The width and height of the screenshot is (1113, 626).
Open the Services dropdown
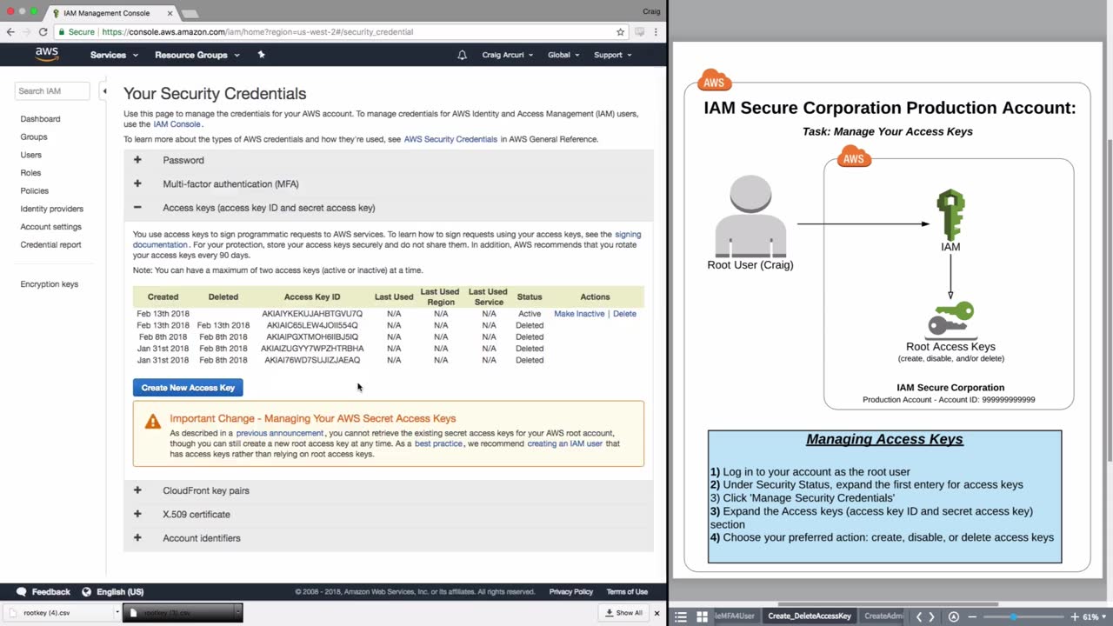114,55
